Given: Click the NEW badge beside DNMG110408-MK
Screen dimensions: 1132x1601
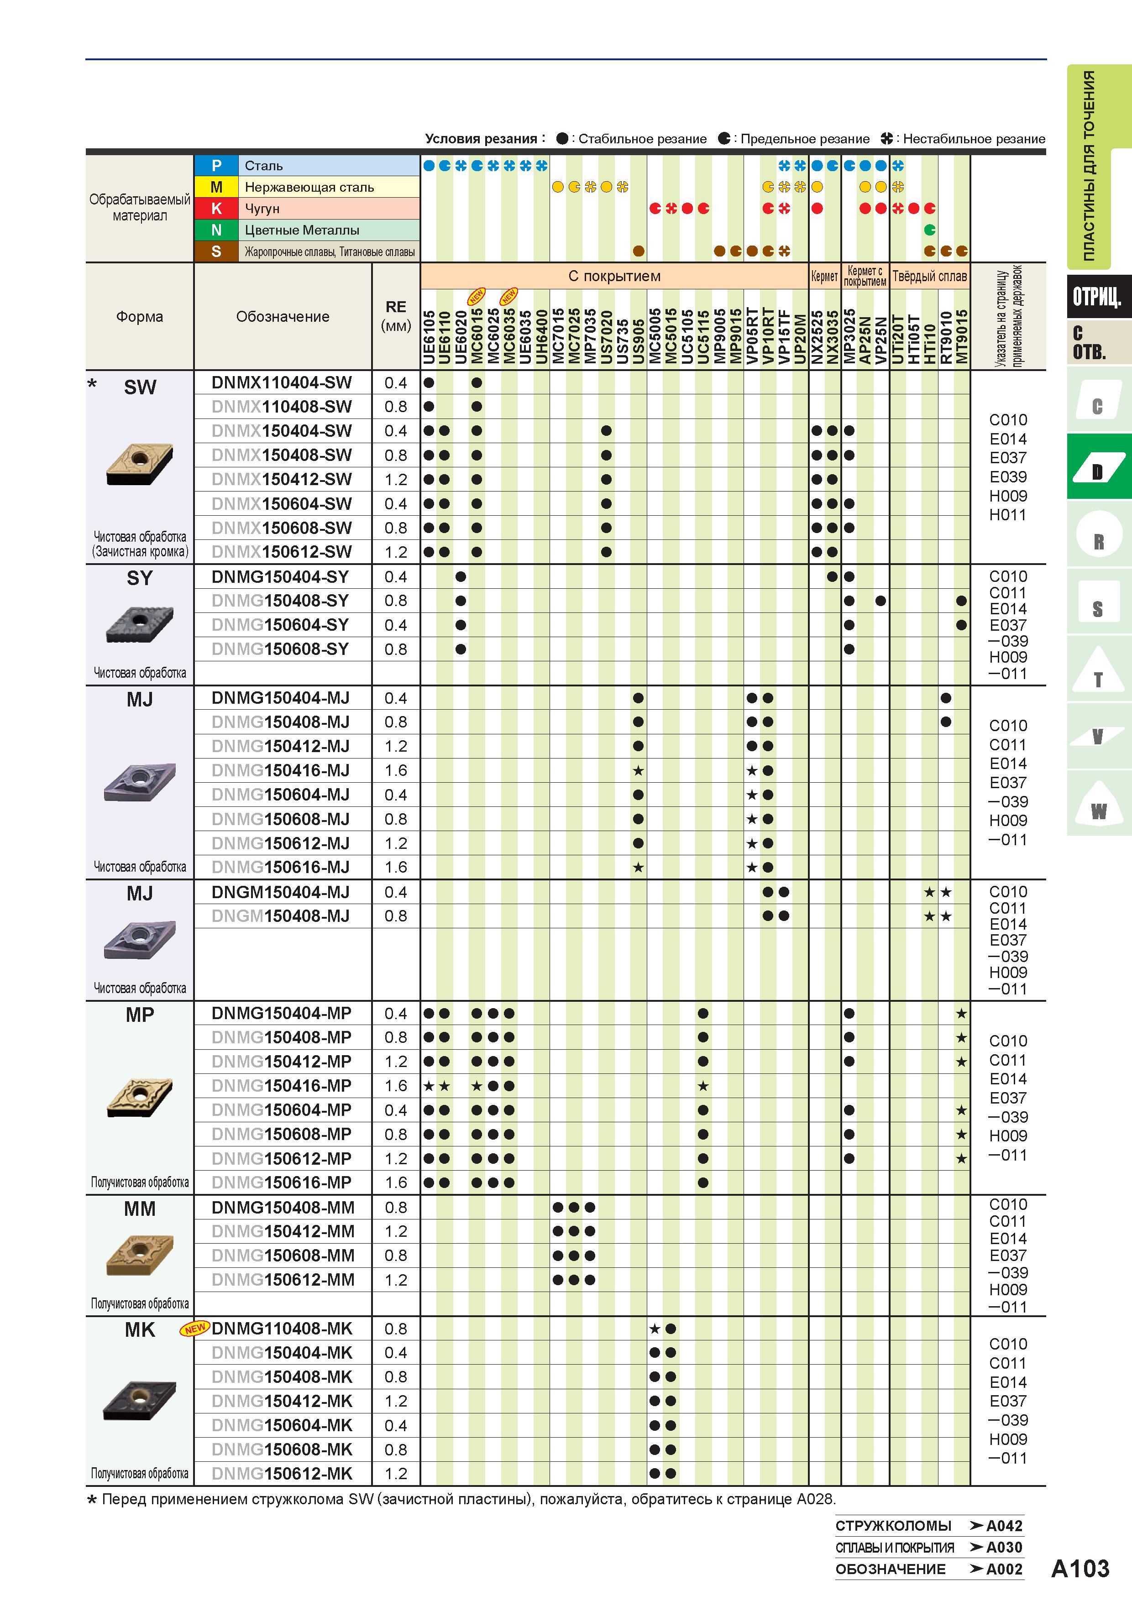Looking at the screenshot, I should [194, 1329].
